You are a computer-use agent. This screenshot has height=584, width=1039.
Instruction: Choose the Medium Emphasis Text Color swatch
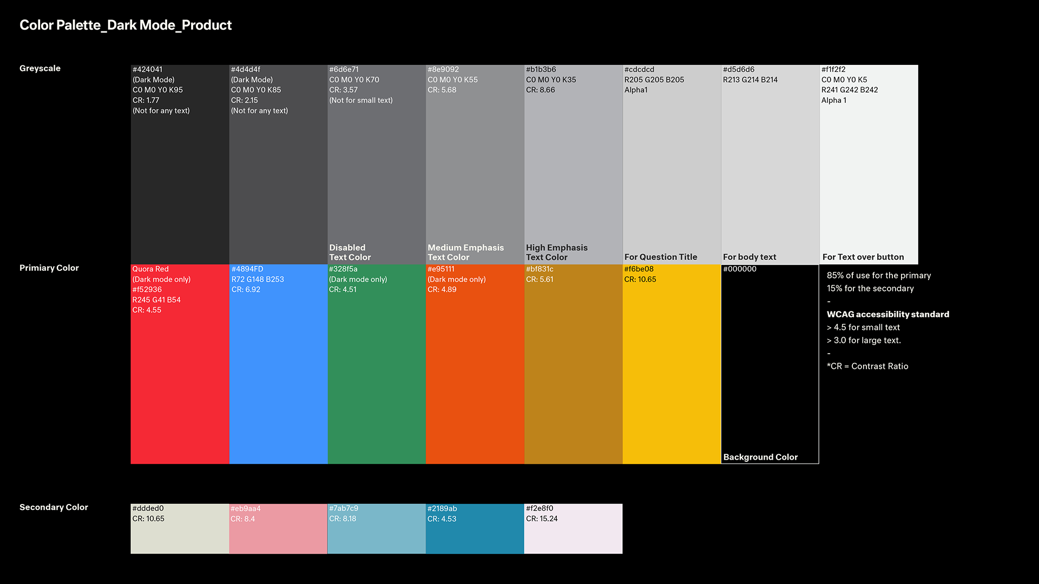pyautogui.click(x=475, y=173)
